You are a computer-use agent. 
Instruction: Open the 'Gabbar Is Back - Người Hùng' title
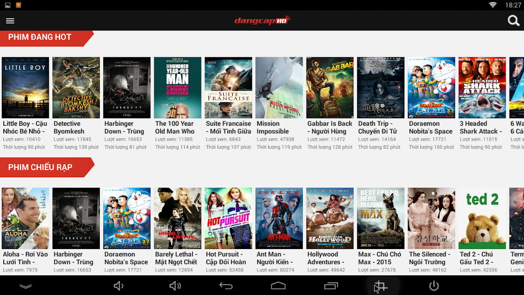[x=330, y=128]
